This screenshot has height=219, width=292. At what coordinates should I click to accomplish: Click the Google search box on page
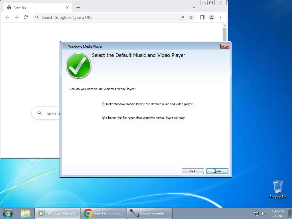(x=46, y=113)
